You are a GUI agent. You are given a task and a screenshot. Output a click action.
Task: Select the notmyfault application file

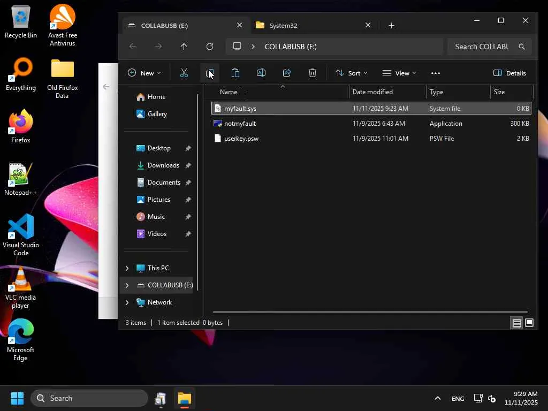tap(240, 124)
